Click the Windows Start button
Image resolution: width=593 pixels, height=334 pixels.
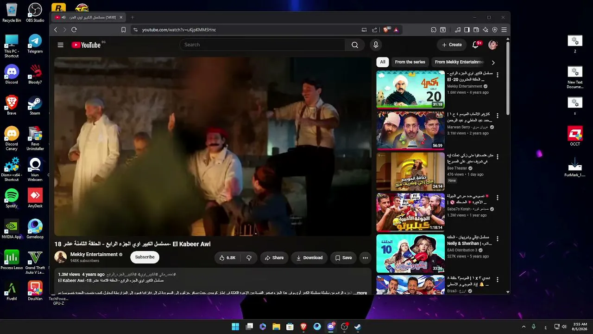point(235,327)
